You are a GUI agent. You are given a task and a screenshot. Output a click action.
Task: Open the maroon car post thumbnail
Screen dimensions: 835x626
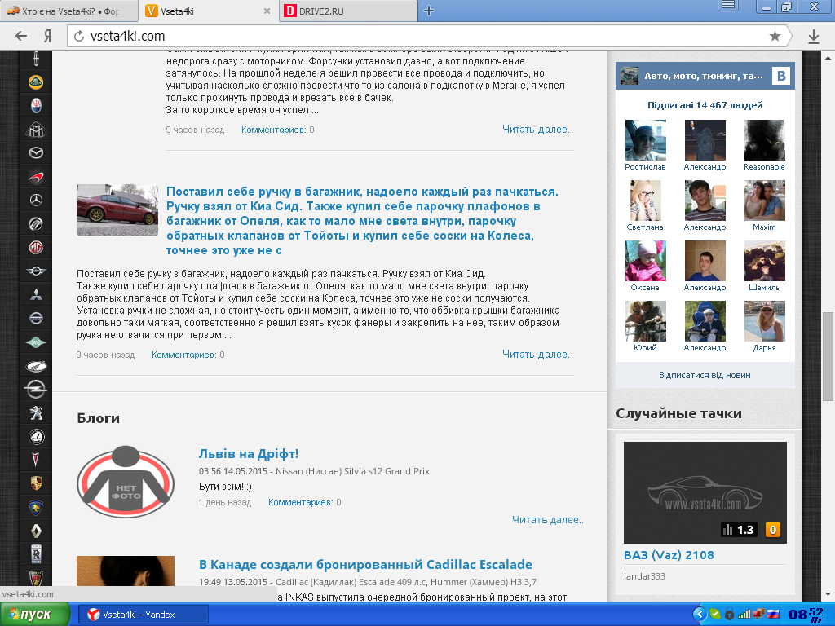point(117,209)
